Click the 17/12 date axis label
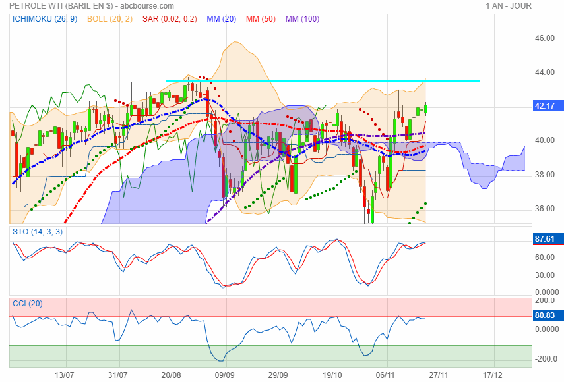564x382 pixels. (492, 375)
